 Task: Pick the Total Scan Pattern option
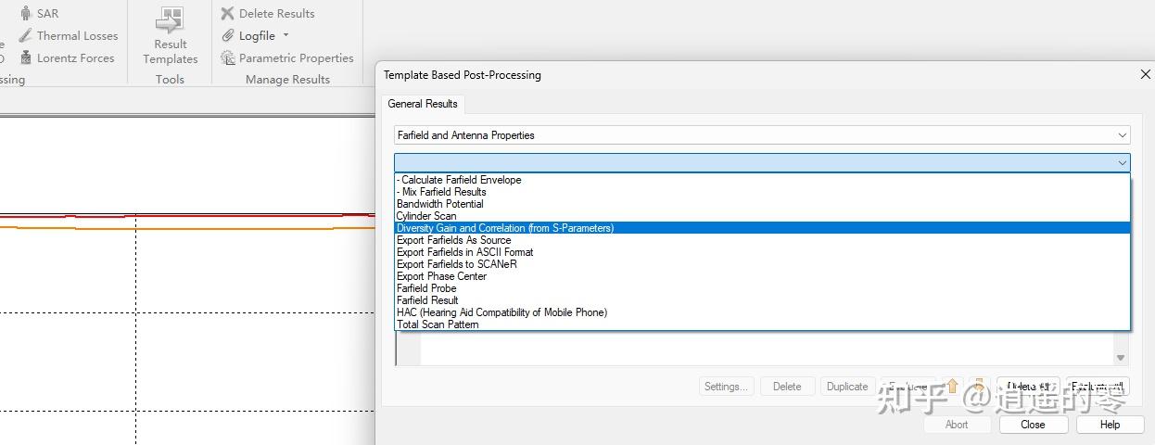(438, 324)
